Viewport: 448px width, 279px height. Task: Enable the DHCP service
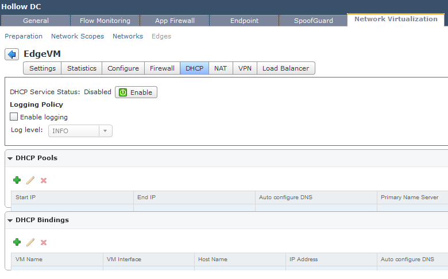(136, 92)
